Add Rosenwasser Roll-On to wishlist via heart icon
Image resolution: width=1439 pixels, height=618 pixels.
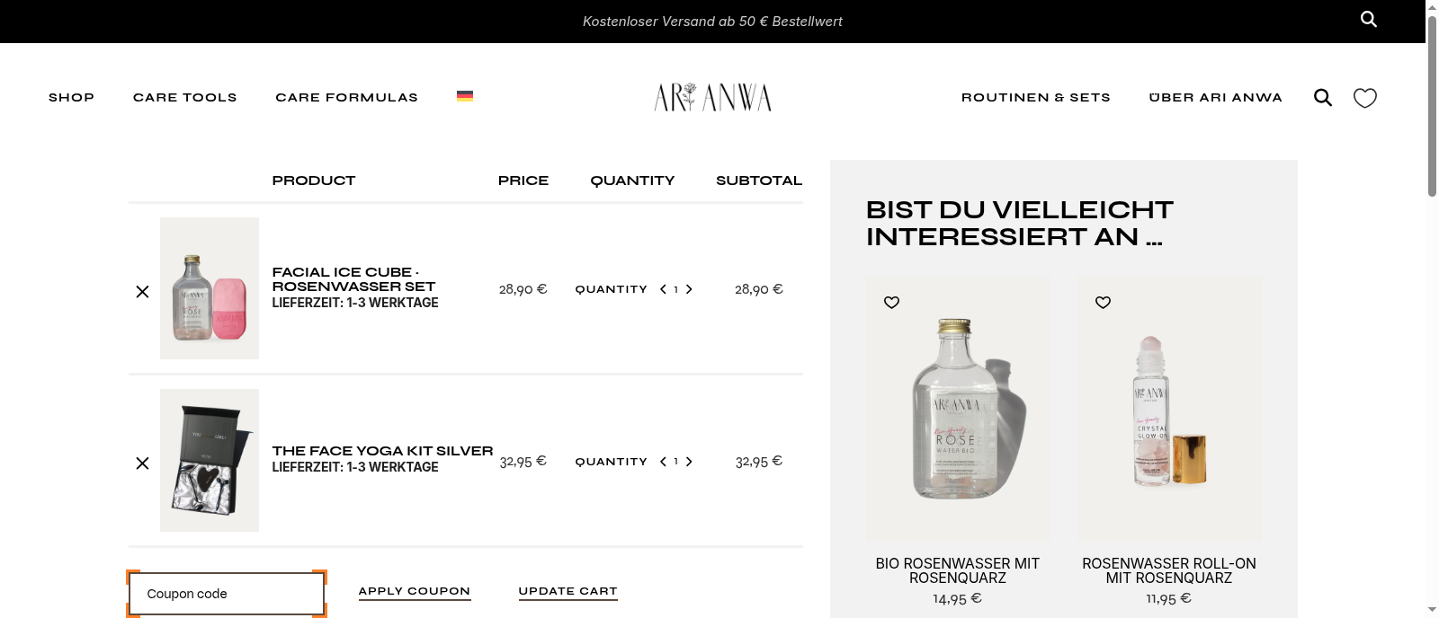coord(1103,303)
